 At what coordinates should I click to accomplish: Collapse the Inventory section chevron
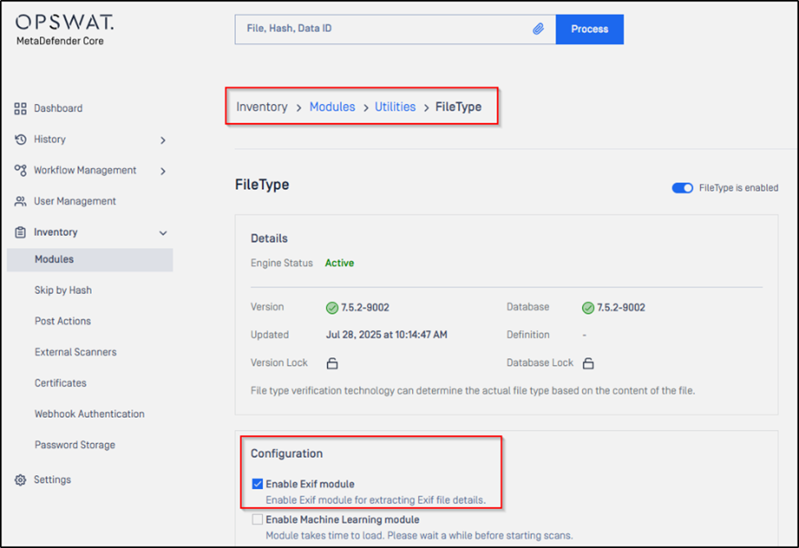point(163,233)
